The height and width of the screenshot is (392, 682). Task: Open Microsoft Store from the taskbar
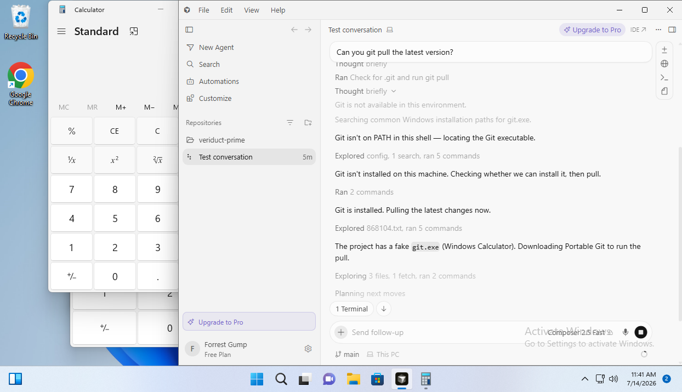tap(377, 379)
